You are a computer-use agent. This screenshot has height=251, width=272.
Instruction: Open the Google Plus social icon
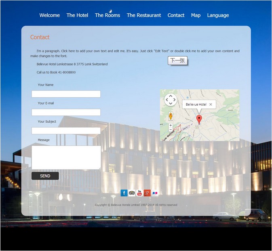pos(147,193)
